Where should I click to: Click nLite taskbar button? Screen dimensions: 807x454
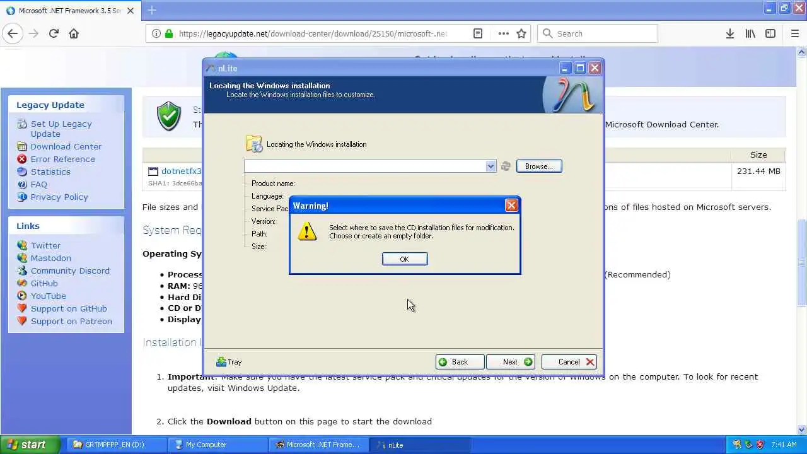[420, 445]
